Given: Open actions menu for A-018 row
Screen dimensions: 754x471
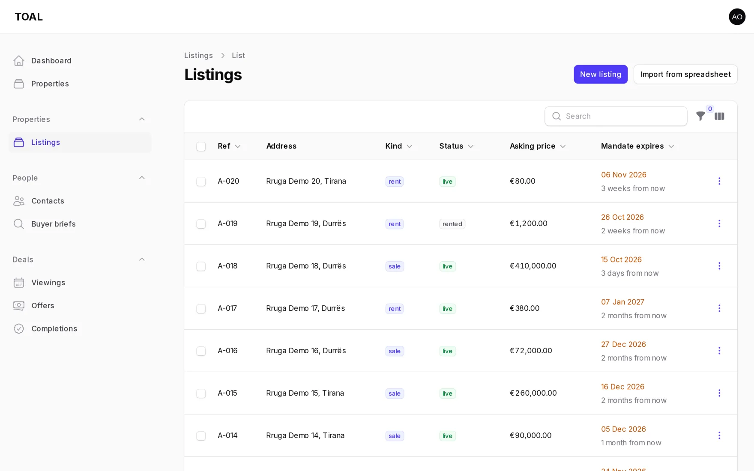Looking at the screenshot, I should point(719,266).
